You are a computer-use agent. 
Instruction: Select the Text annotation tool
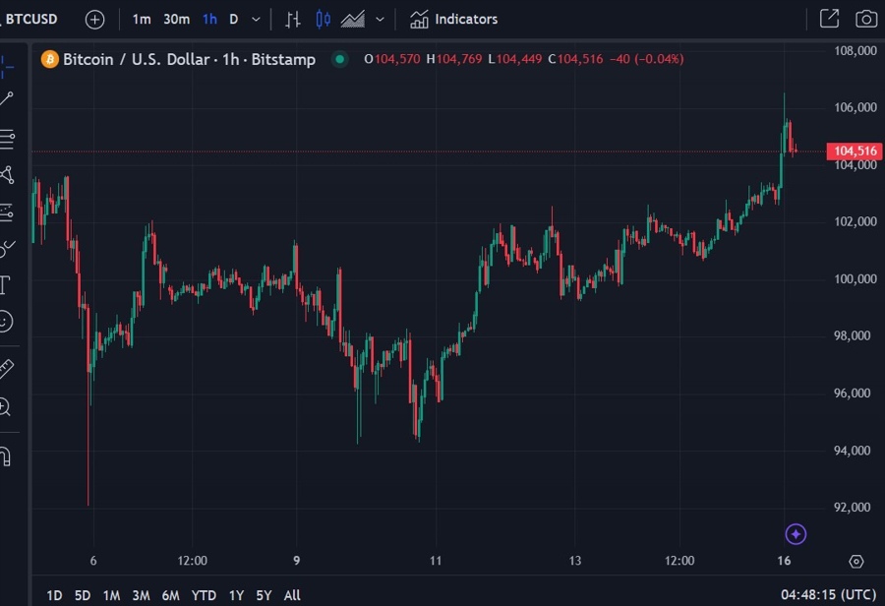click(x=6, y=285)
